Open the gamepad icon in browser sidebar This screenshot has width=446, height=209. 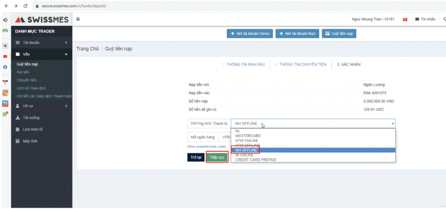click(x=5, y=31)
